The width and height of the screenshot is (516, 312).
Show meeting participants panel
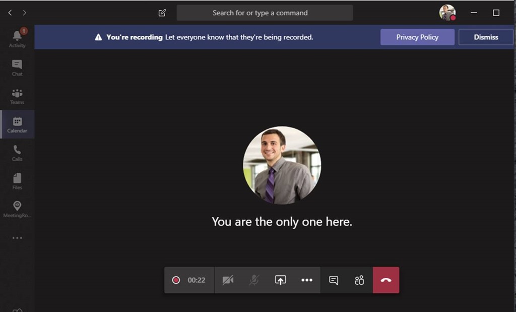[359, 280]
